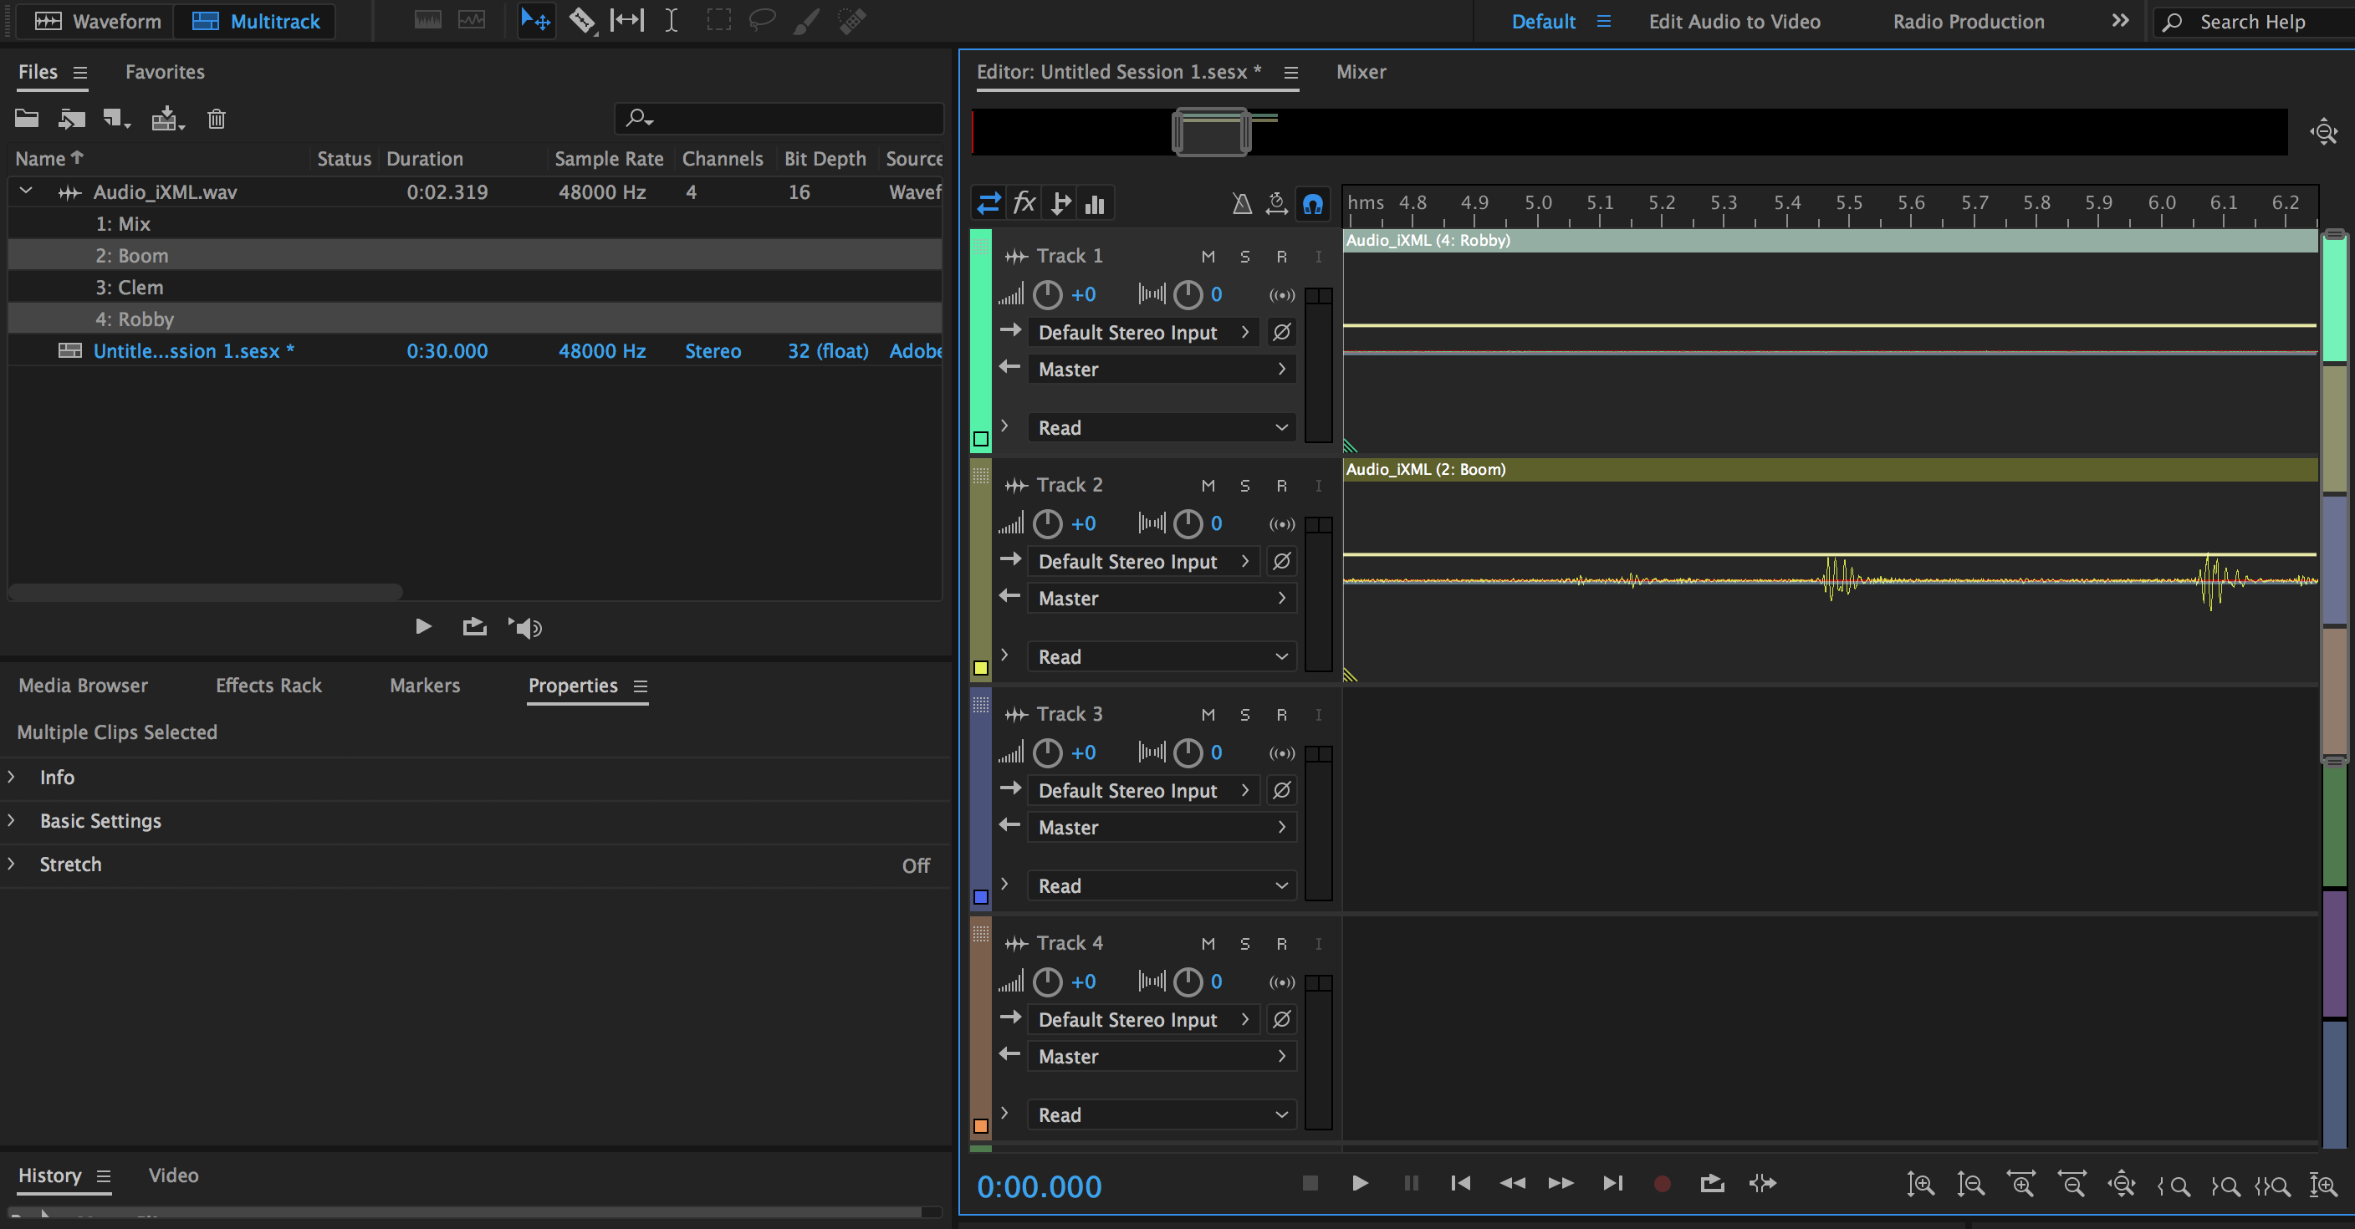Select the Time Selection tool

click(x=672, y=20)
